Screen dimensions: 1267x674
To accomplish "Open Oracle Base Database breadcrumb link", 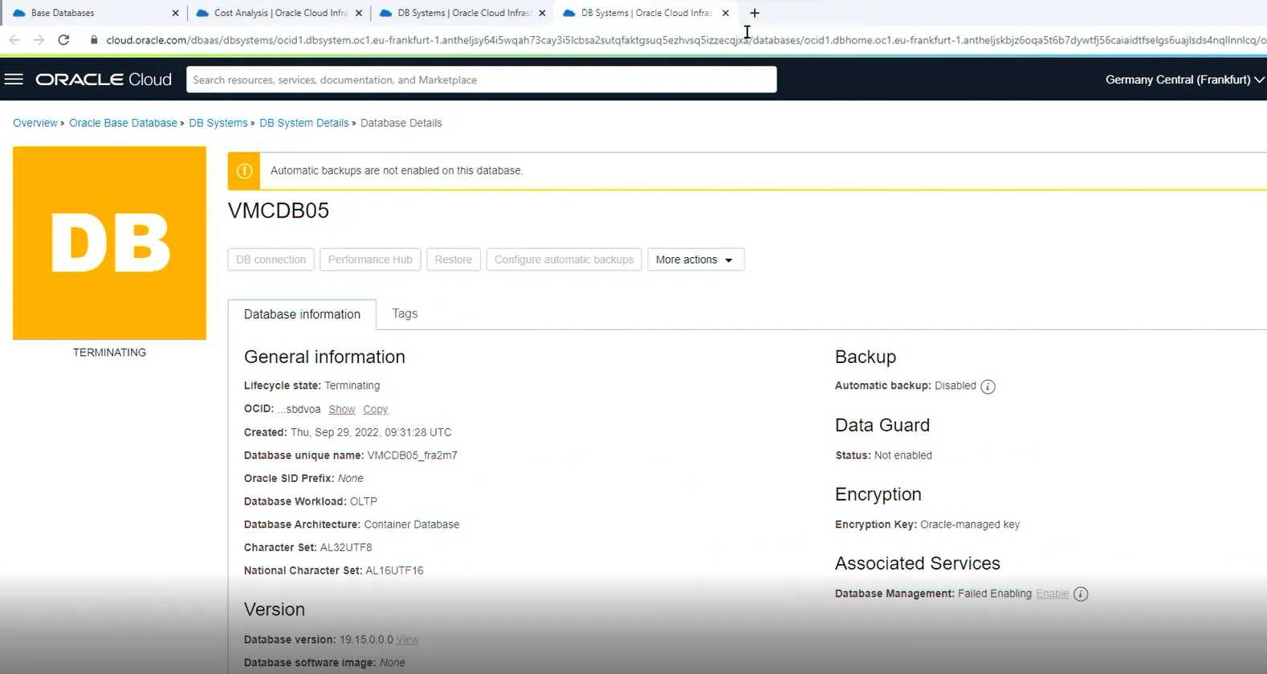I will pyautogui.click(x=123, y=123).
